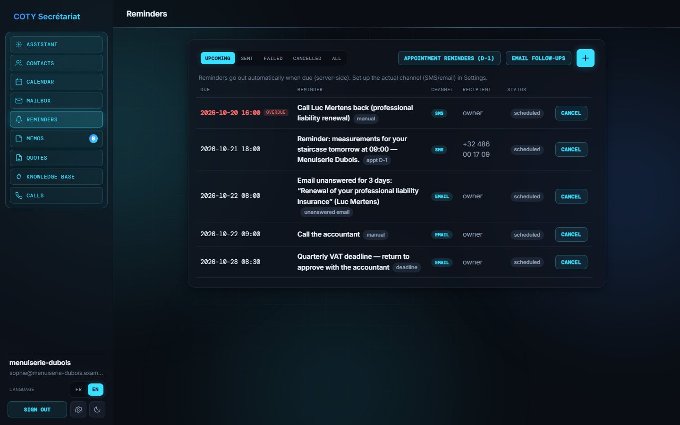Click the Memos unread count badge
Screen dimensions: 680x425
point(93,138)
